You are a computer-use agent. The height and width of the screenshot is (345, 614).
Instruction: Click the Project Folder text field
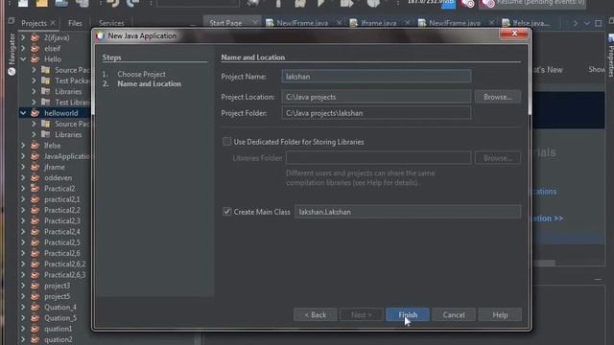[376, 113]
